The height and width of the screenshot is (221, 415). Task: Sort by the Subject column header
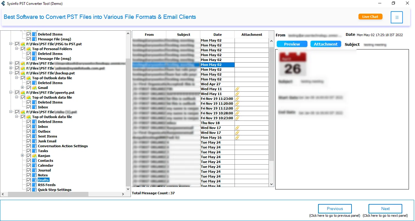pos(183,35)
